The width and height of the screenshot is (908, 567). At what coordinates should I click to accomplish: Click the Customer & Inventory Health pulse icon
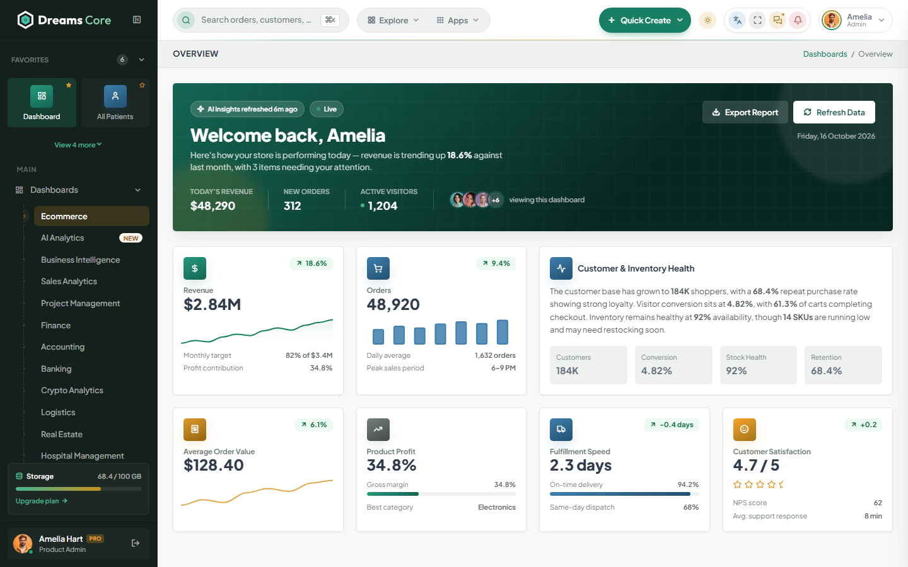click(561, 268)
